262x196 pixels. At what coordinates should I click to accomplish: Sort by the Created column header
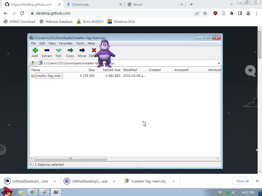click(160, 70)
